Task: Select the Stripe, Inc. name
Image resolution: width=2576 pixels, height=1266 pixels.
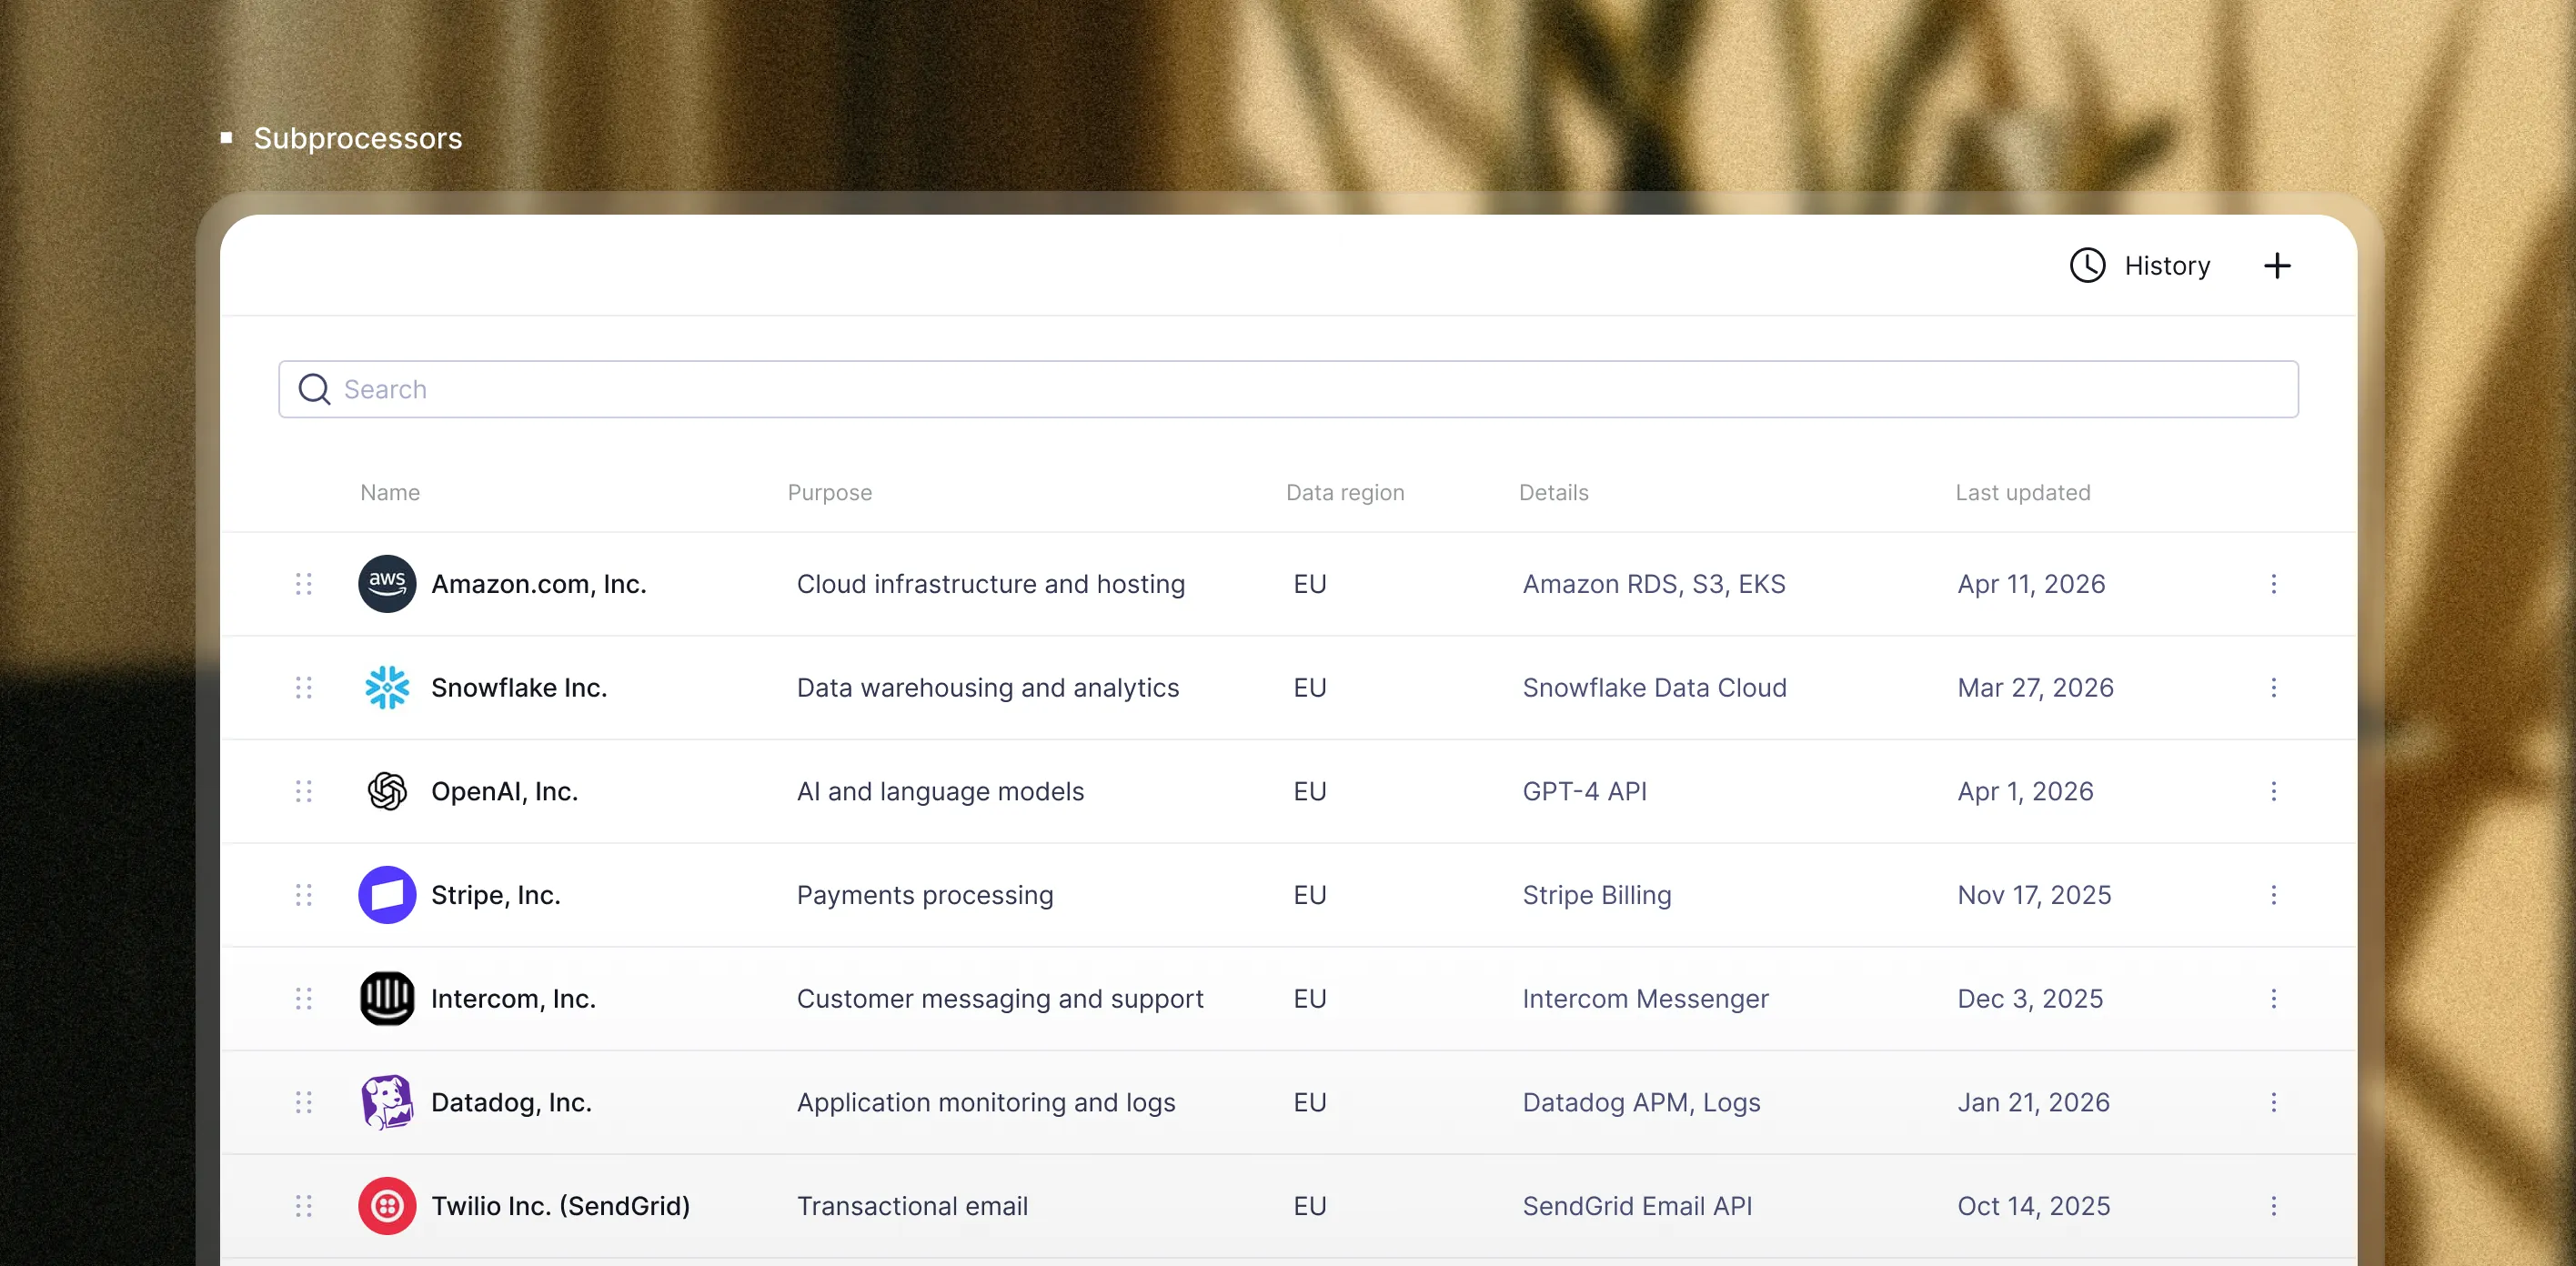Action: [495, 894]
